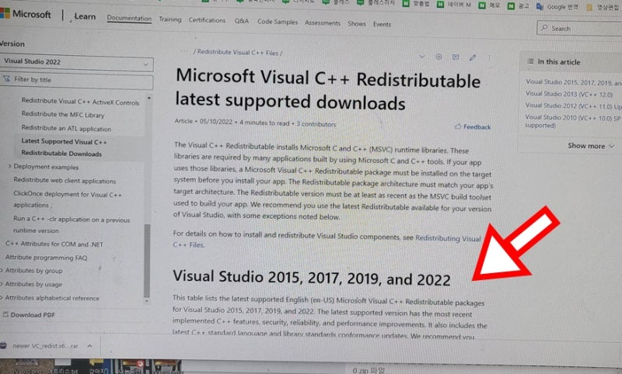This screenshot has width=622, height=374.
Task: Click the Feedback link
Action: tap(473, 126)
